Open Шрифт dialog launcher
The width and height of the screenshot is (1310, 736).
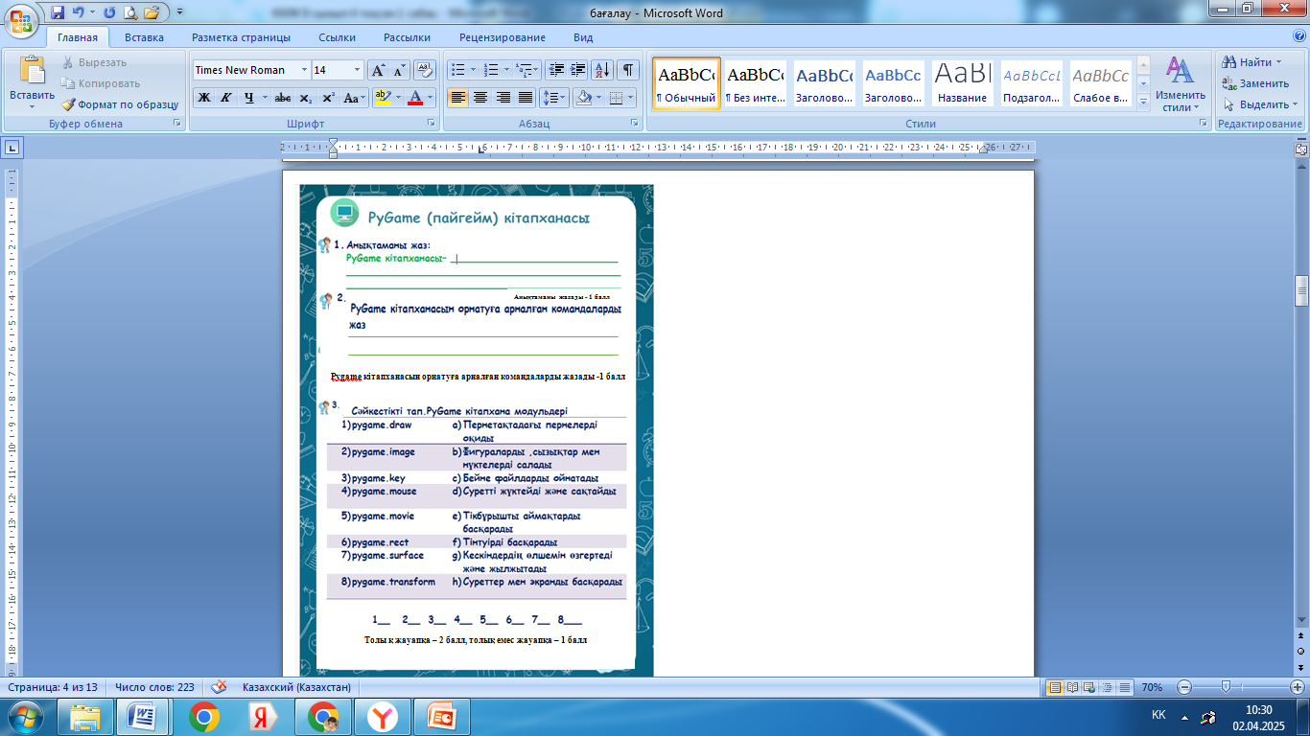click(x=432, y=124)
